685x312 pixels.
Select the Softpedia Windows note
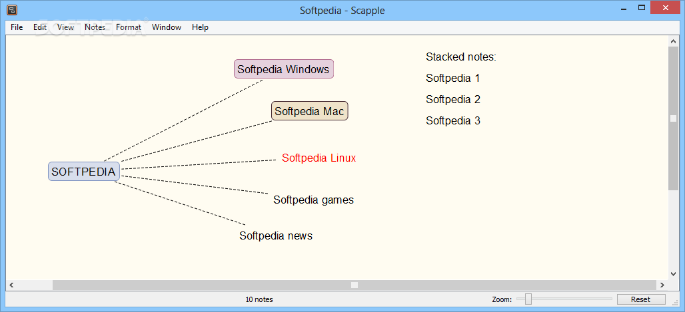(x=283, y=69)
